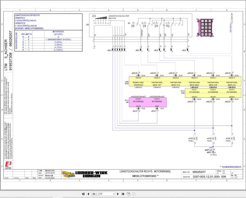Click the Intarder Stufe table
The height and width of the screenshot is (198, 246).
tap(48, 40)
